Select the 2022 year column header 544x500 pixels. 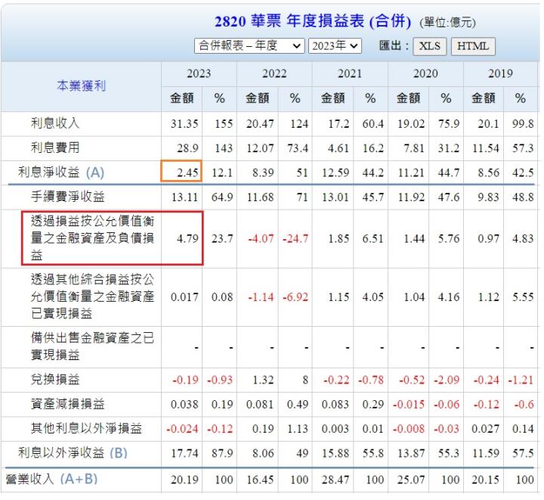[274, 73]
